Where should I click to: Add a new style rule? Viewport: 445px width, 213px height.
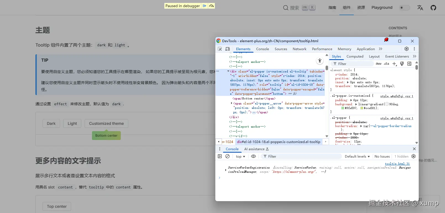click(x=394, y=64)
